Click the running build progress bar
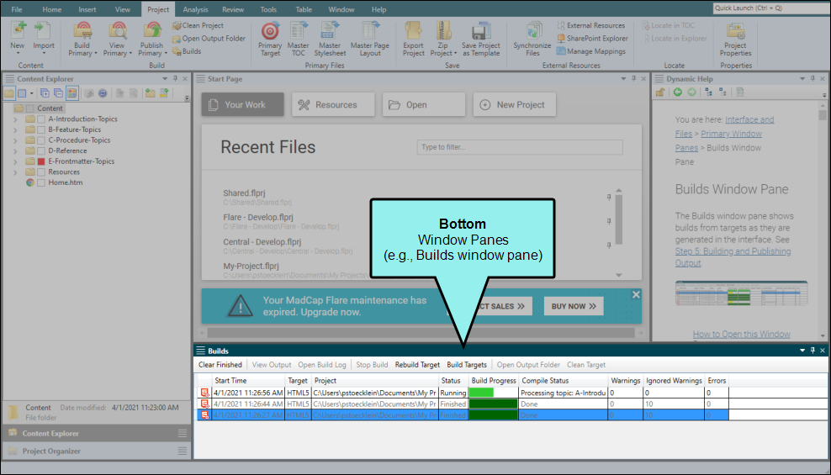The image size is (831, 475). tap(493, 393)
